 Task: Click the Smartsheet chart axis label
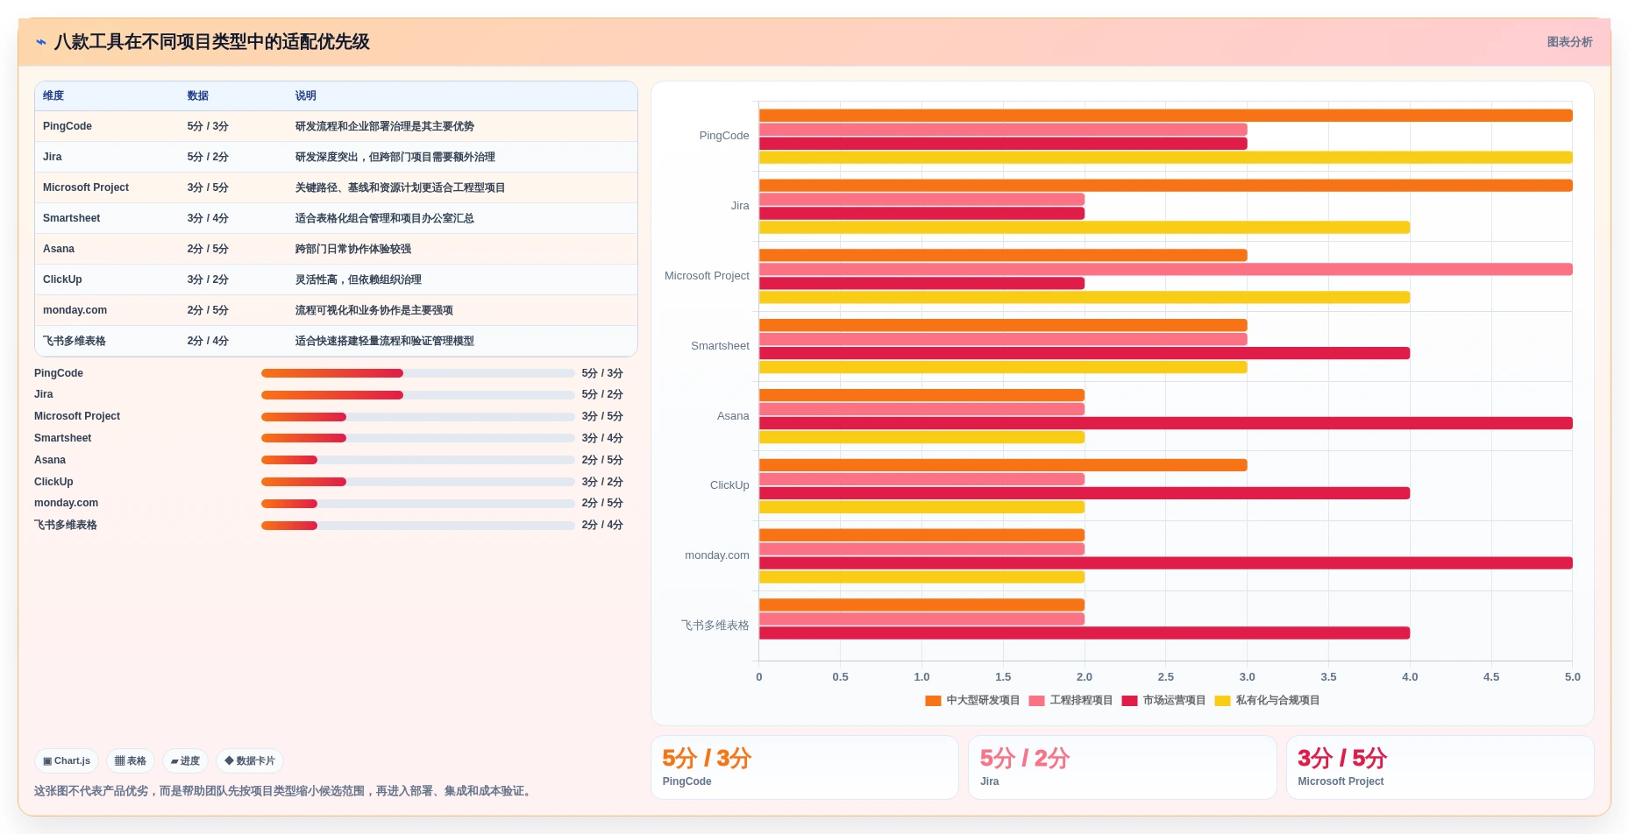(720, 346)
